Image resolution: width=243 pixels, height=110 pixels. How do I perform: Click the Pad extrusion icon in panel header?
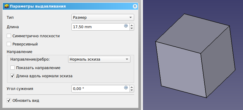7,6
